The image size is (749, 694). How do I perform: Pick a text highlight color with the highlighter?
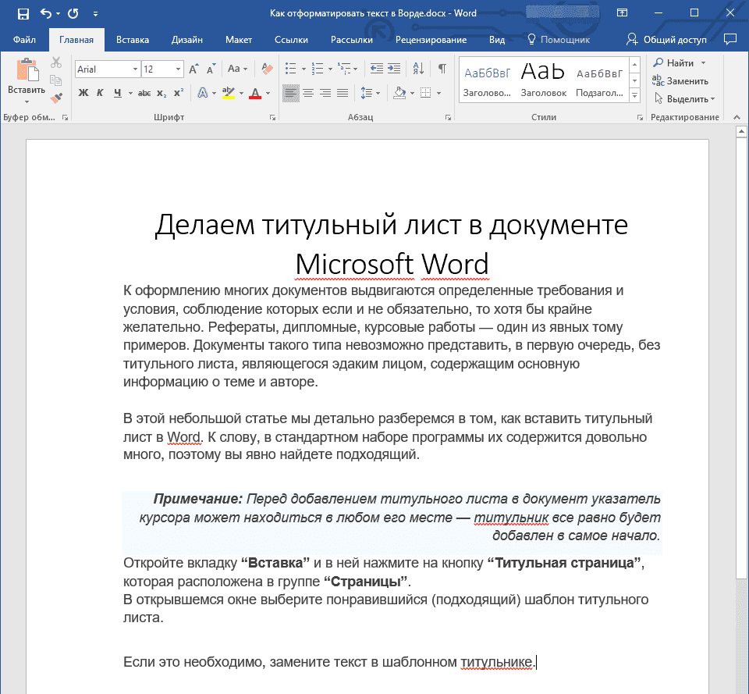(x=229, y=93)
